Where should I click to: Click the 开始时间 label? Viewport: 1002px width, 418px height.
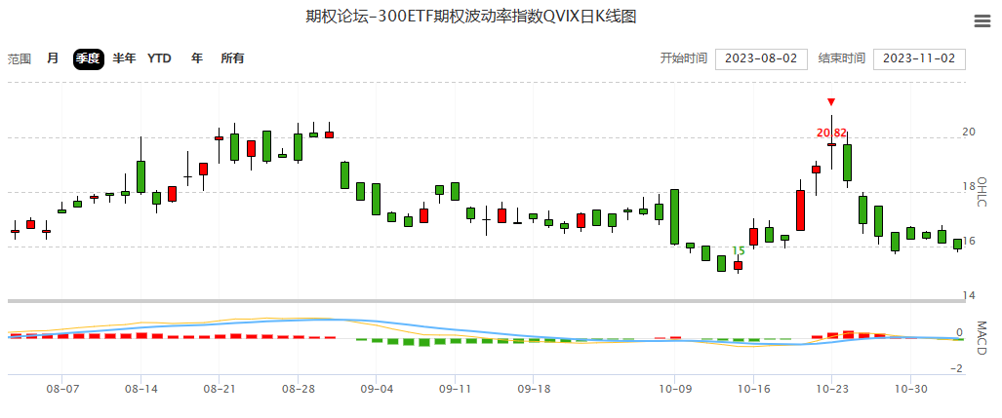click(683, 58)
